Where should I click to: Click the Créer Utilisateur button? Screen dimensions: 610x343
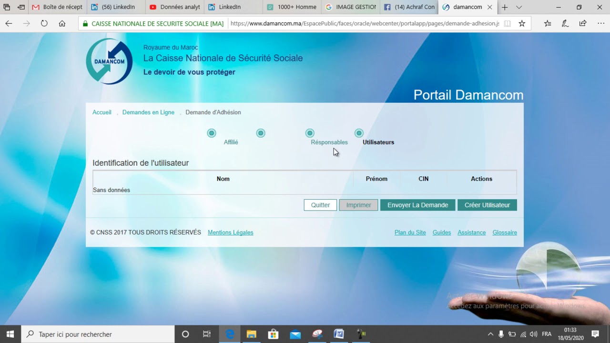pyautogui.click(x=487, y=205)
